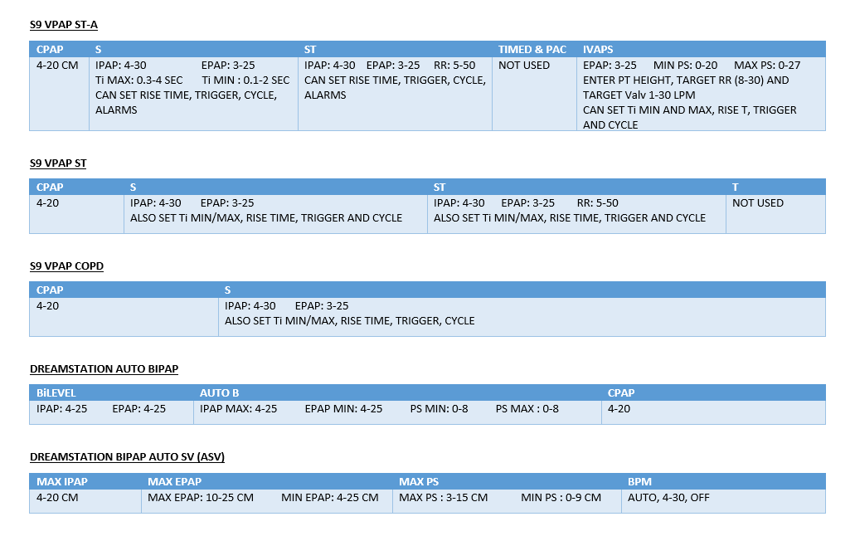This screenshot has width=855, height=536.
Task: Click the "PS MIN: 0-8" value
Action: pyautogui.click(x=439, y=409)
